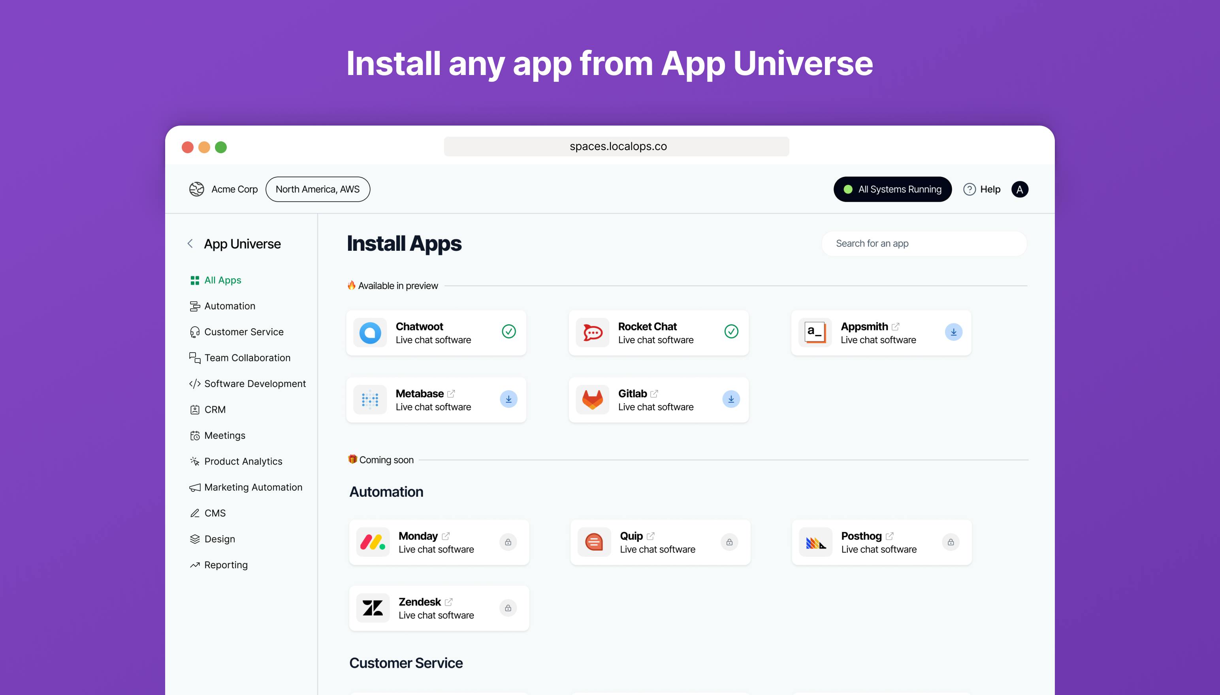Select All Apps in sidebar
This screenshot has width=1220, height=695.
(x=216, y=280)
